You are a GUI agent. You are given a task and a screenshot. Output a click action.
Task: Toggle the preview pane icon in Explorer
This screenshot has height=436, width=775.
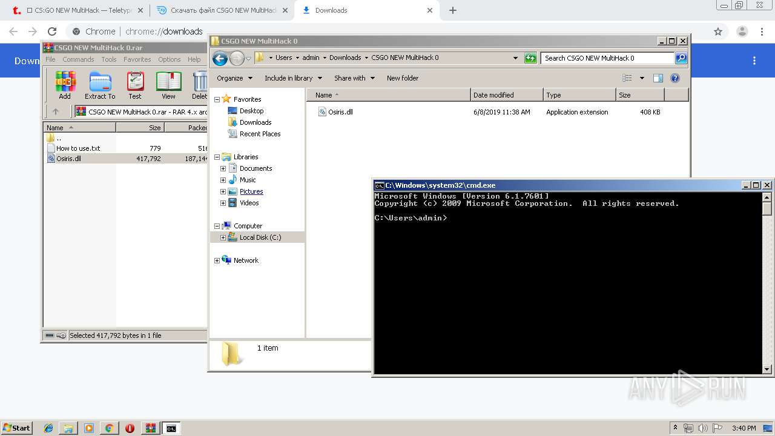pyautogui.click(x=658, y=78)
